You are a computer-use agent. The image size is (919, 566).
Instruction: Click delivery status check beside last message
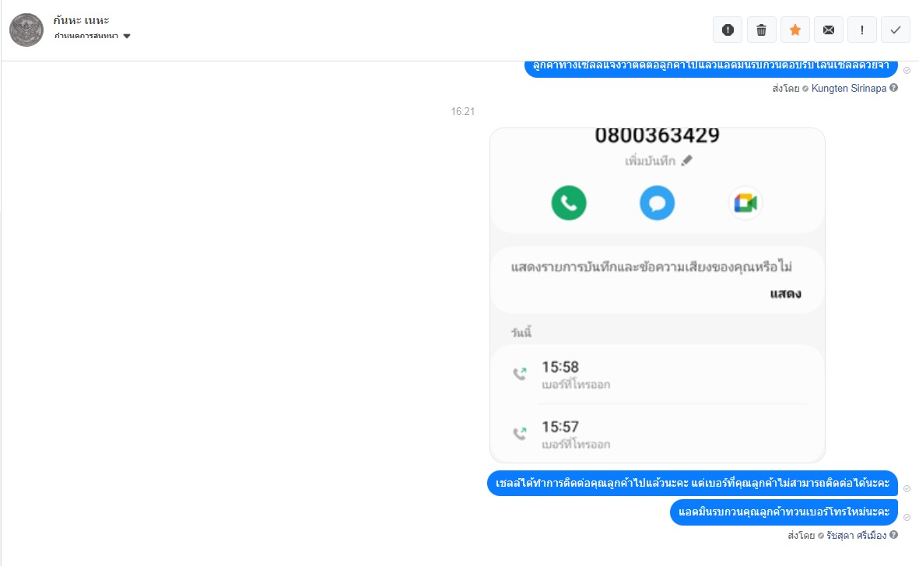907,518
